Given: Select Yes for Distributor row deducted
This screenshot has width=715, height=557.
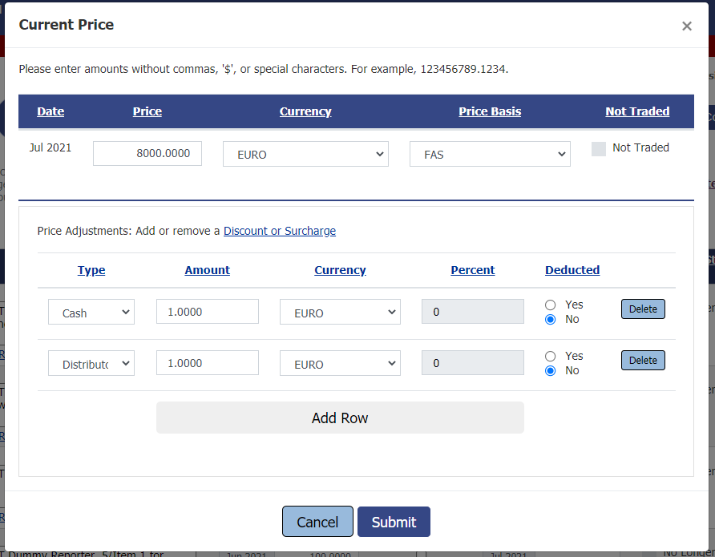Looking at the screenshot, I should pos(551,356).
